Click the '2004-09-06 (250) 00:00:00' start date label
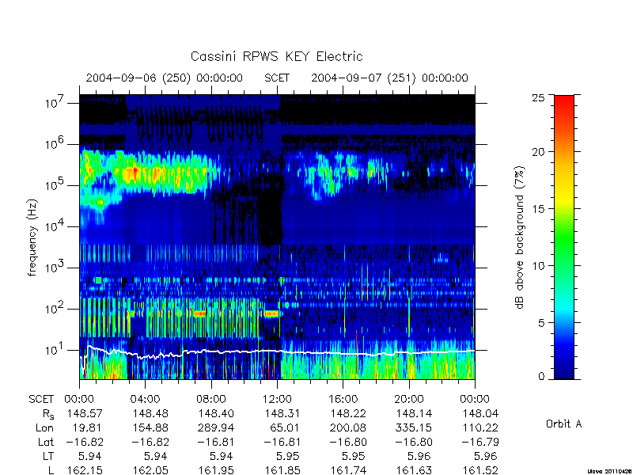 tap(165, 78)
